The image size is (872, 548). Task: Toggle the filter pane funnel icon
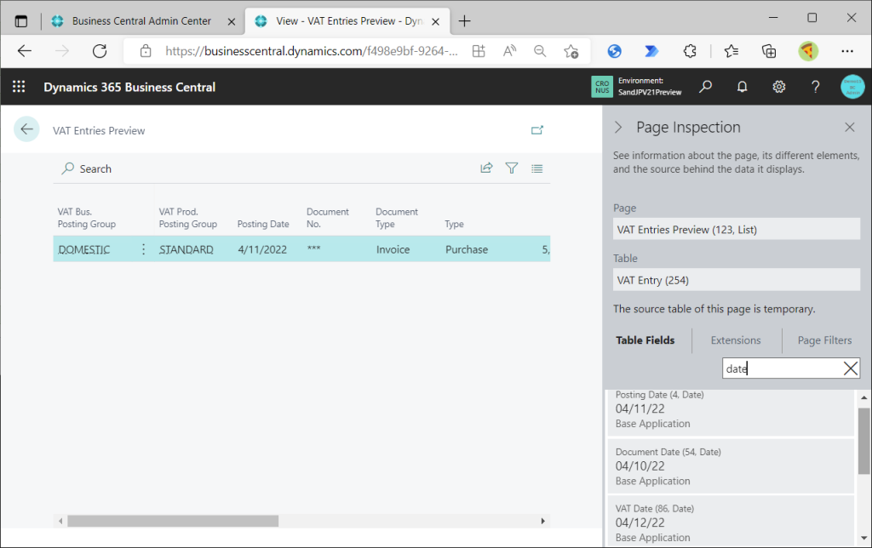[x=512, y=168]
